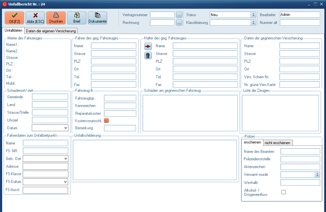Expand the Geb.-Dat date dropdown
Image resolution: width=326 pixels, height=212 pixels.
tap(66, 159)
